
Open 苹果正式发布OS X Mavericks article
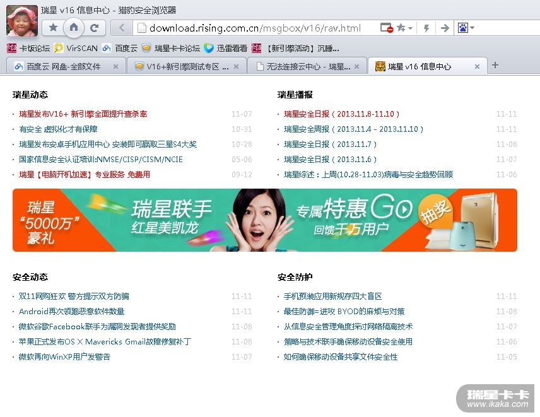pos(105,341)
